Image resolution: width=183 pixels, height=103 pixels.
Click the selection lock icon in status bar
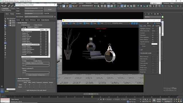pos(101,99)
